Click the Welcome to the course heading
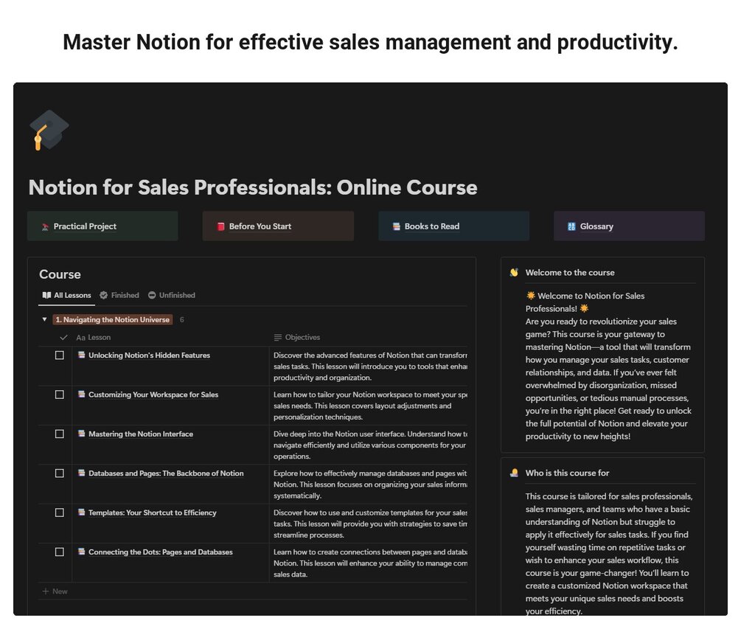 (x=570, y=273)
